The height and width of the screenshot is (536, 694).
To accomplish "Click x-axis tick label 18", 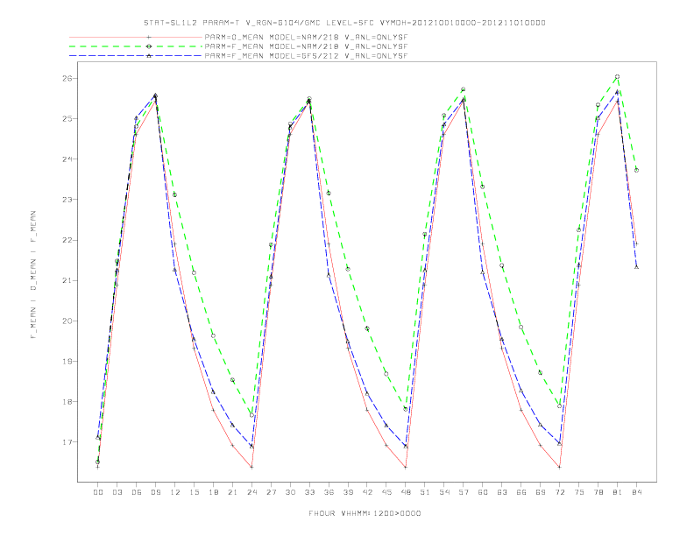I will (x=213, y=492).
